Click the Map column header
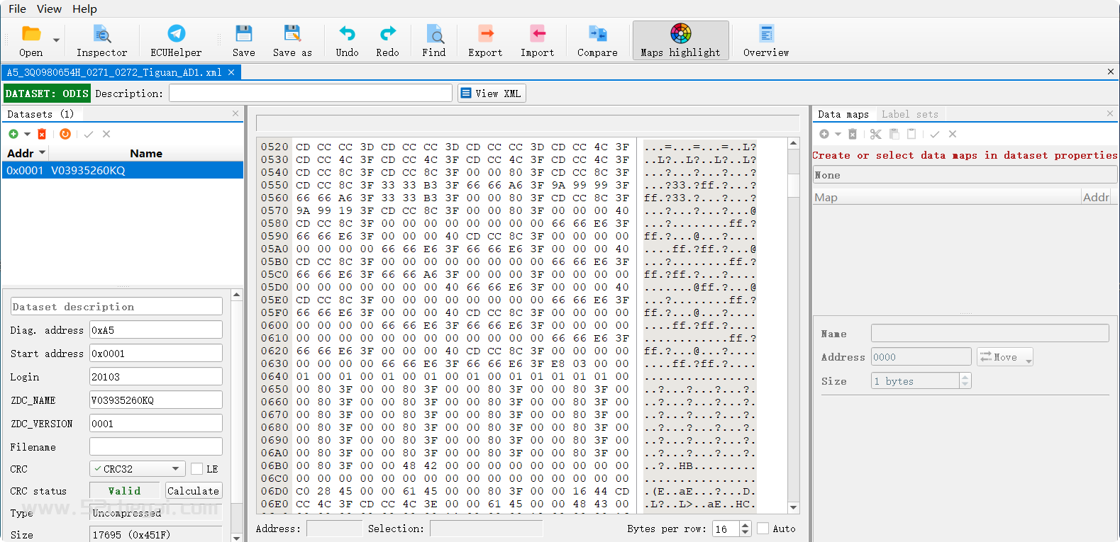Viewport: 1120px width, 542px height. coord(947,197)
